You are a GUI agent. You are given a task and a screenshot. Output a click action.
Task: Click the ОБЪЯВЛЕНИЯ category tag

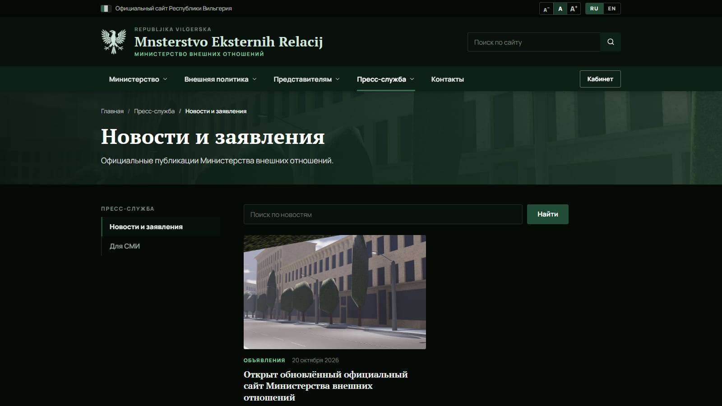264,360
